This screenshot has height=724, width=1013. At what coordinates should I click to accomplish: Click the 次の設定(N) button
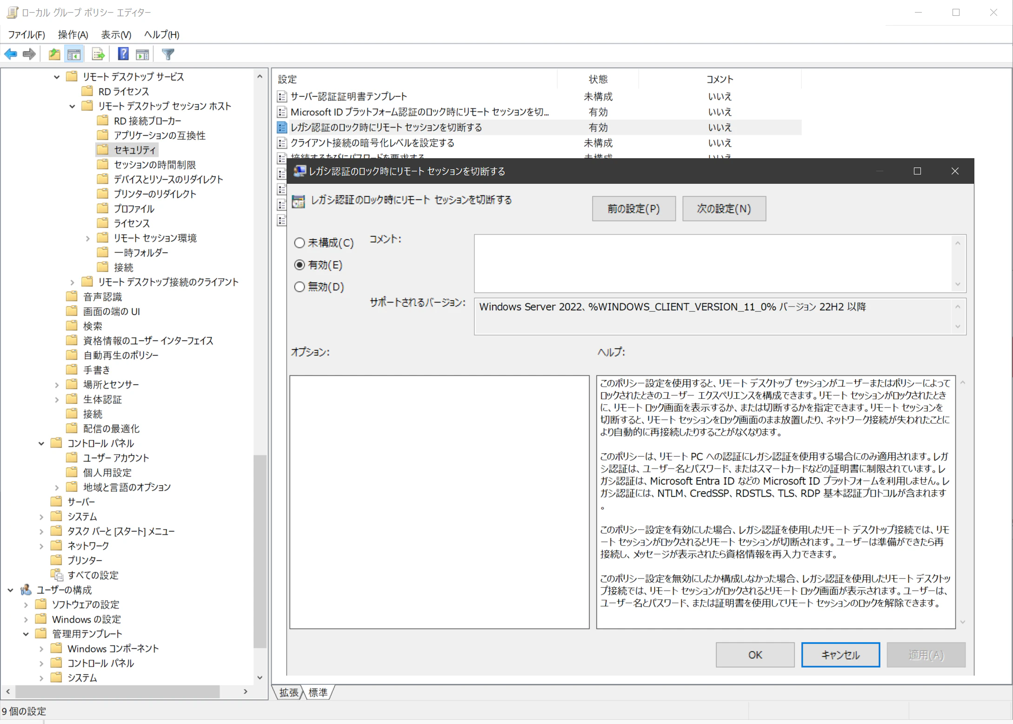pyautogui.click(x=724, y=209)
